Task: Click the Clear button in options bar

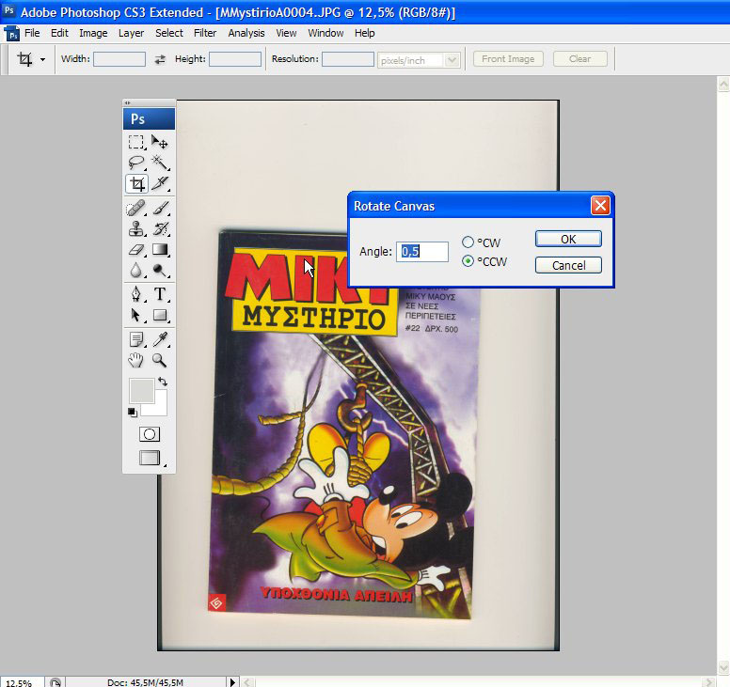Action: 580,59
